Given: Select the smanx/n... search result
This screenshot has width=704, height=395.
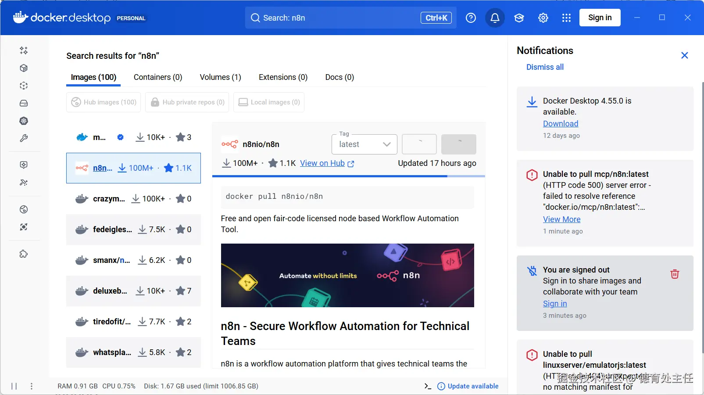Looking at the screenshot, I should pos(134,260).
